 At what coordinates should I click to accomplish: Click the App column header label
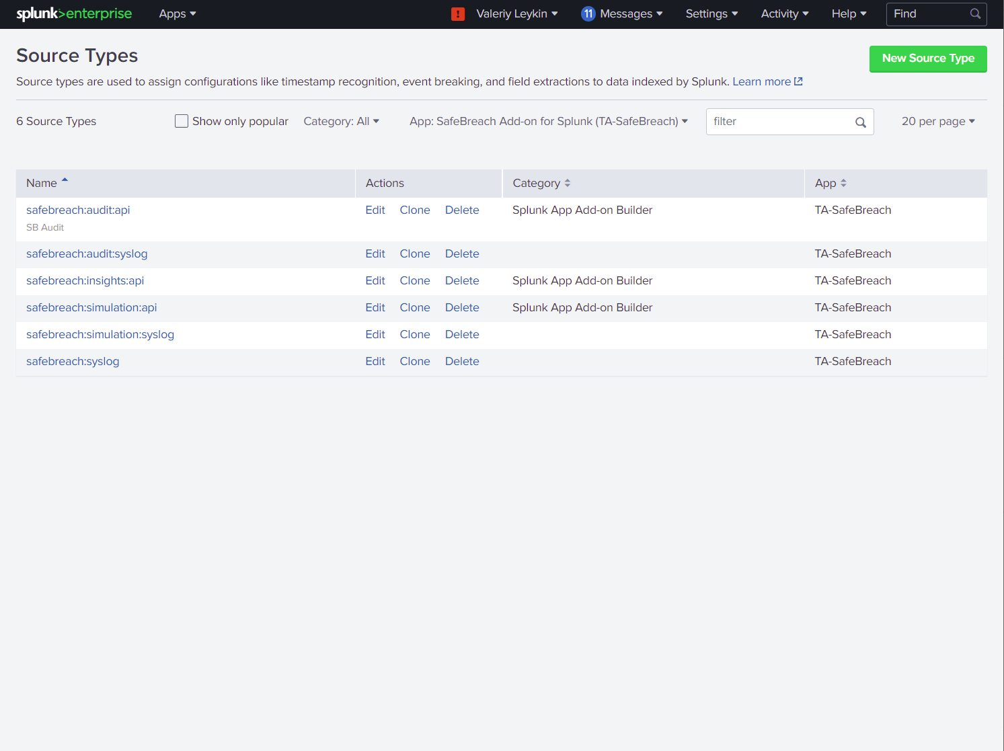click(x=825, y=183)
